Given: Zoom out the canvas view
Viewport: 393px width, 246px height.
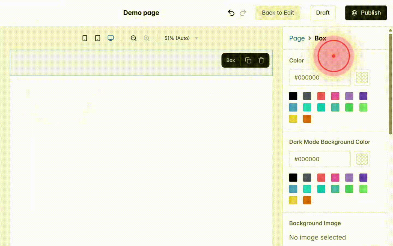Looking at the screenshot, I should [x=133, y=38].
